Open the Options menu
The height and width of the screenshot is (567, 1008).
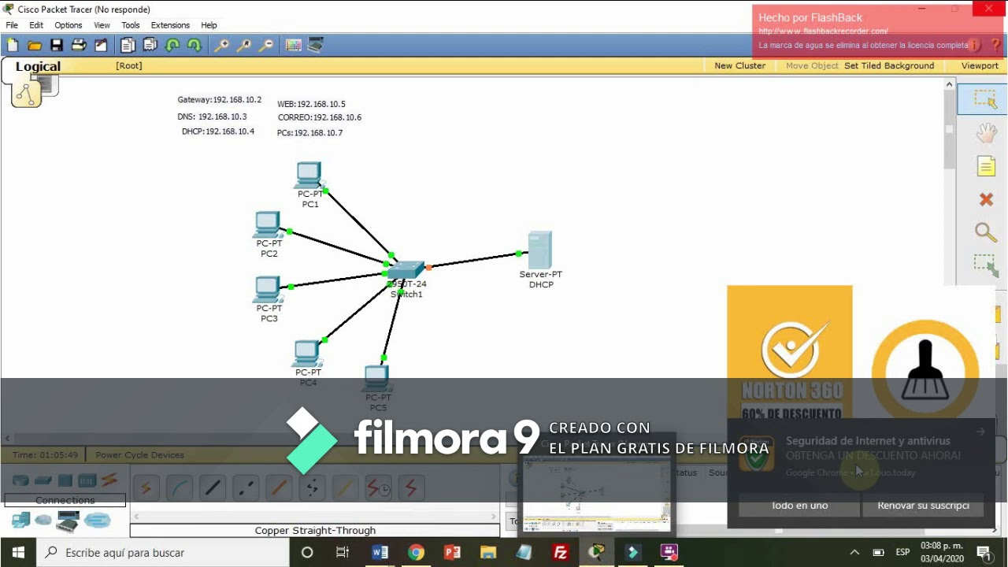(x=69, y=25)
